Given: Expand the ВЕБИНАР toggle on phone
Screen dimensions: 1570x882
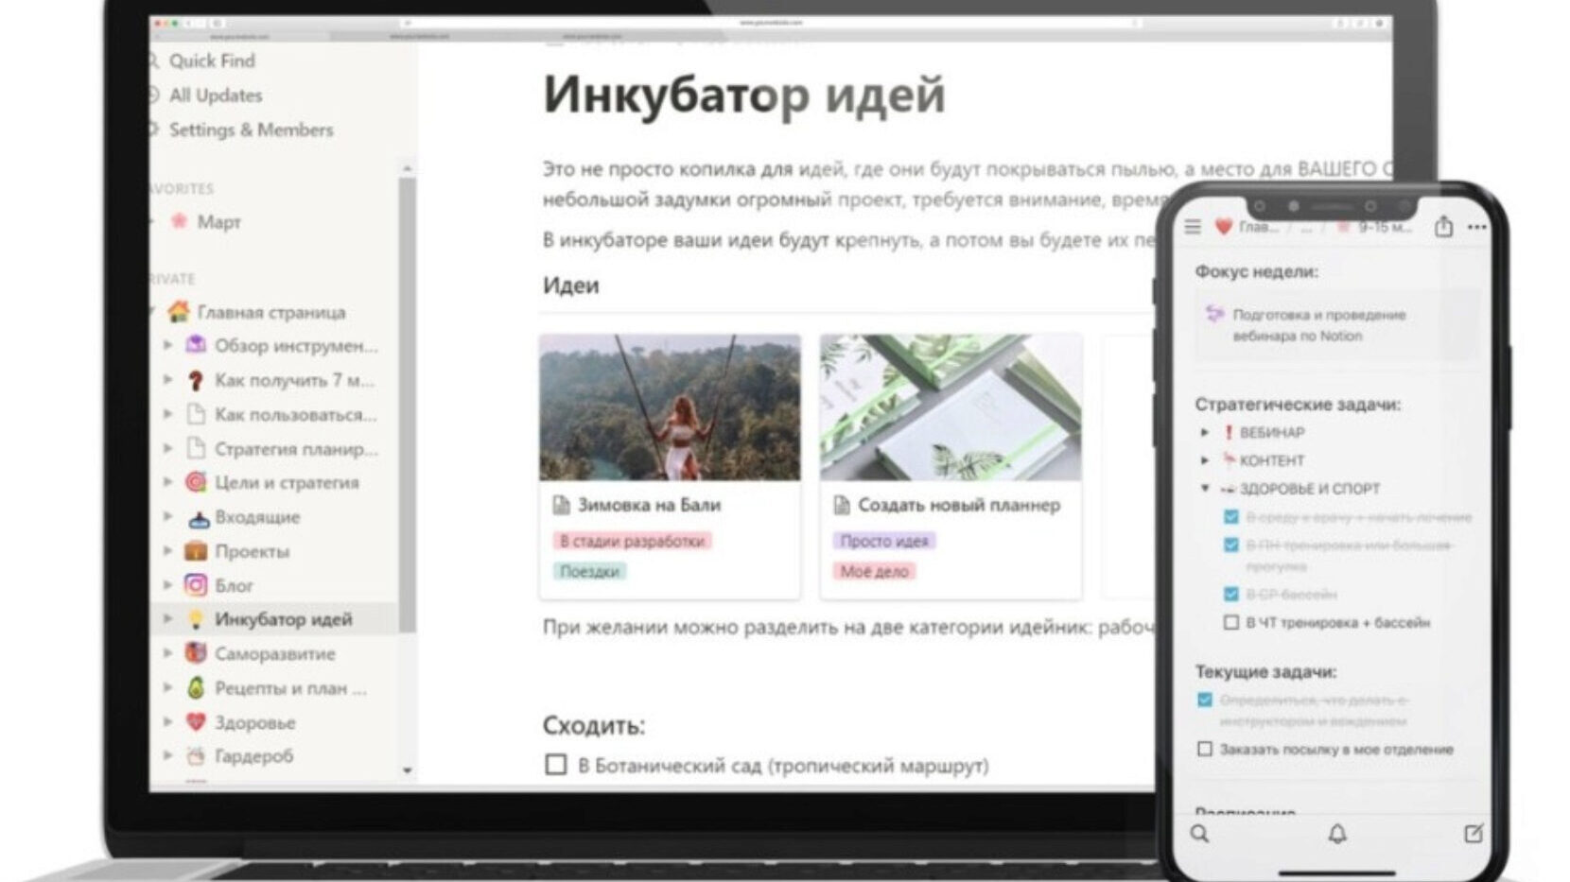Looking at the screenshot, I should point(1205,432).
